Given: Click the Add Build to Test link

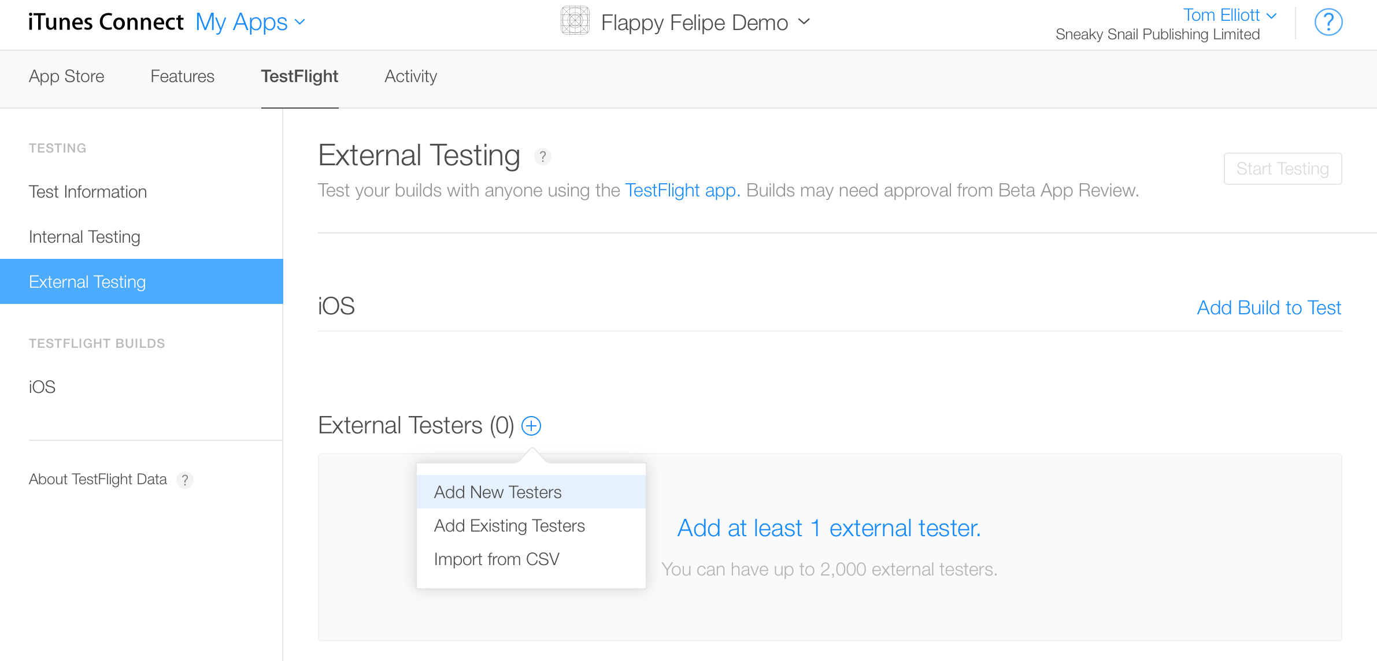Looking at the screenshot, I should pyautogui.click(x=1269, y=307).
